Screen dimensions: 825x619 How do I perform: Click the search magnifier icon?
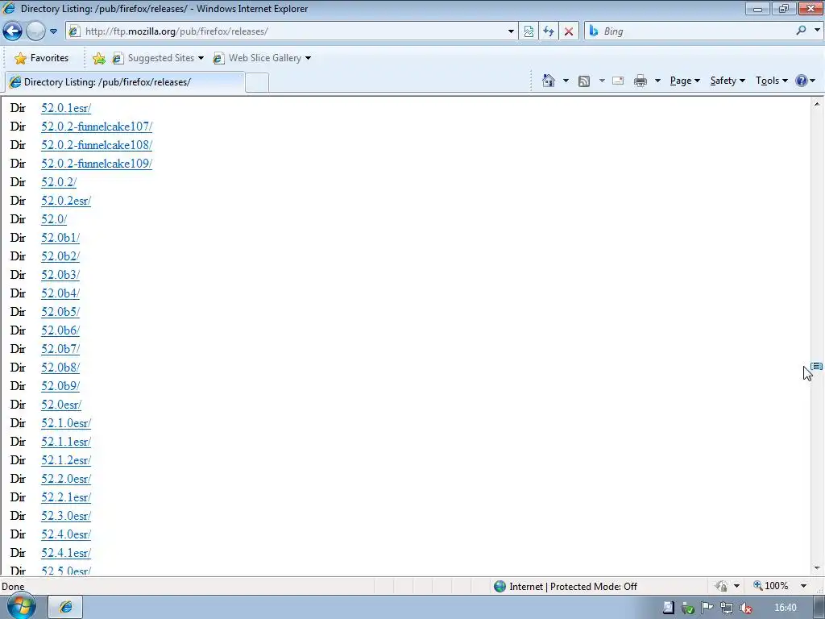pyautogui.click(x=801, y=31)
